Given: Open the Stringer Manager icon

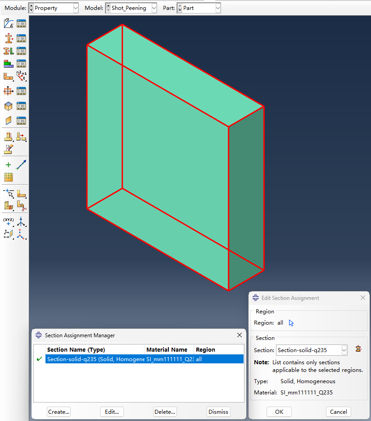Looking at the screenshot, I should tap(21, 121).
